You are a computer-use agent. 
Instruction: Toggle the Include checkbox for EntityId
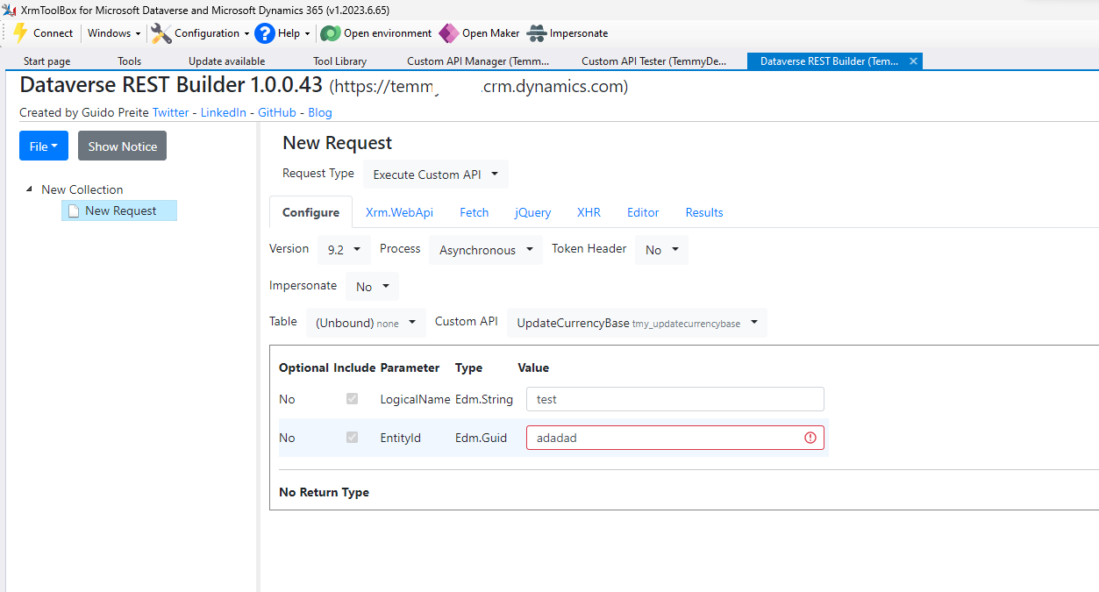(x=353, y=438)
